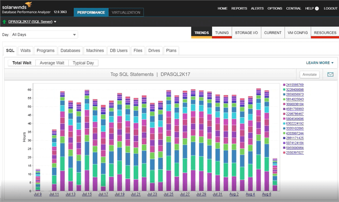
Task: Click the Jul 25 axis date link
Action: pos(168,194)
